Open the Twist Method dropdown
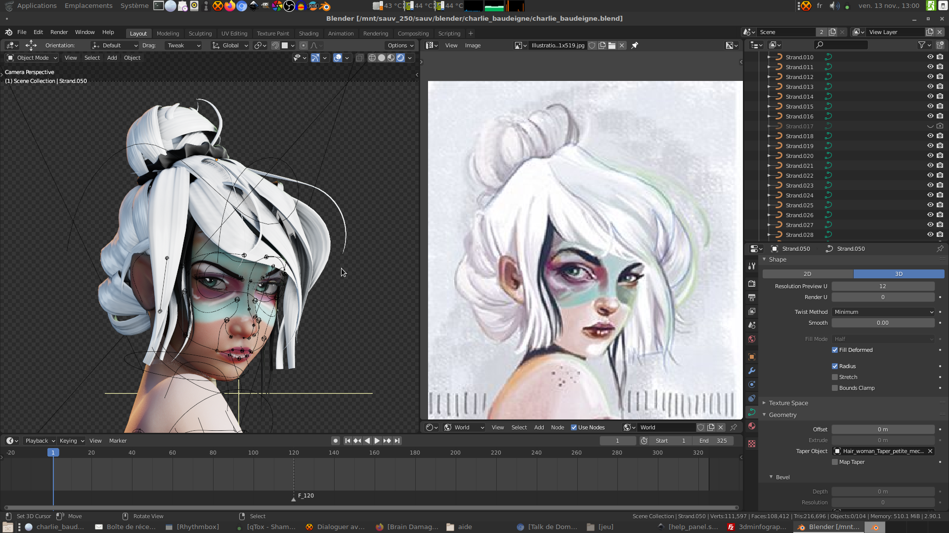This screenshot has height=533, width=949. [x=883, y=312]
